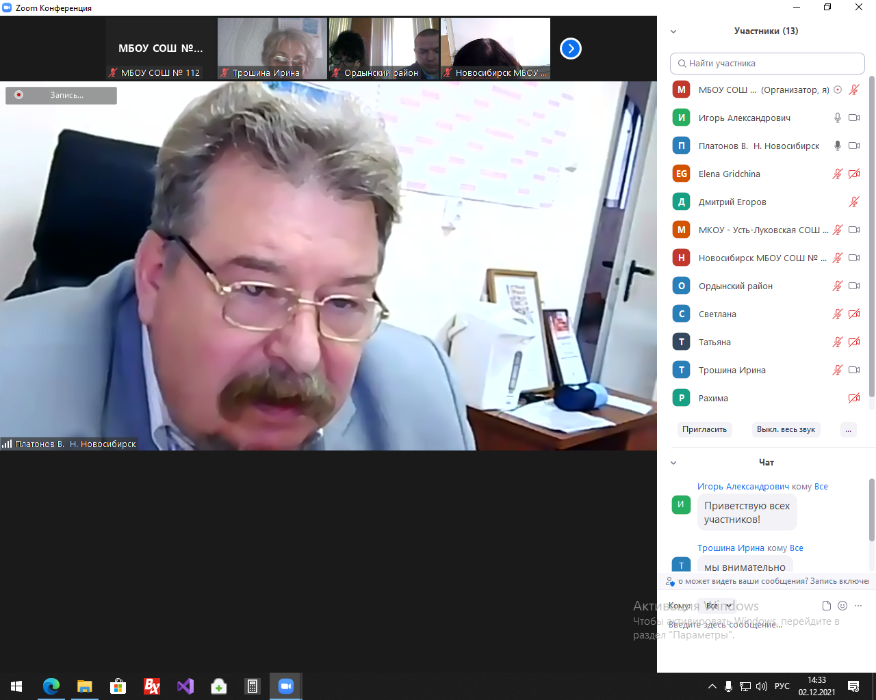Select Ордынский район in participants list
Image resolution: width=876 pixels, height=700 pixels.
(735, 286)
